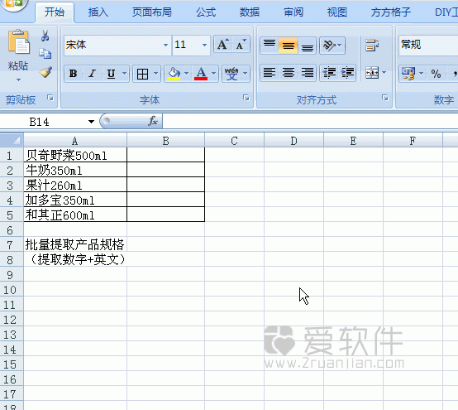Viewport: 458px width, 410px height.
Task: Decrease indent icon
Action: point(329,73)
